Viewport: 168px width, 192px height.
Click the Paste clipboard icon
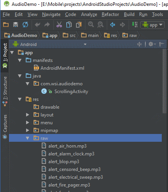(x=79, y=25)
